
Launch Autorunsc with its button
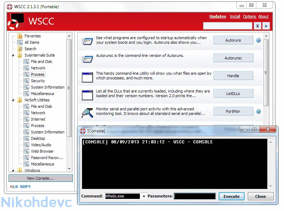point(233,58)
